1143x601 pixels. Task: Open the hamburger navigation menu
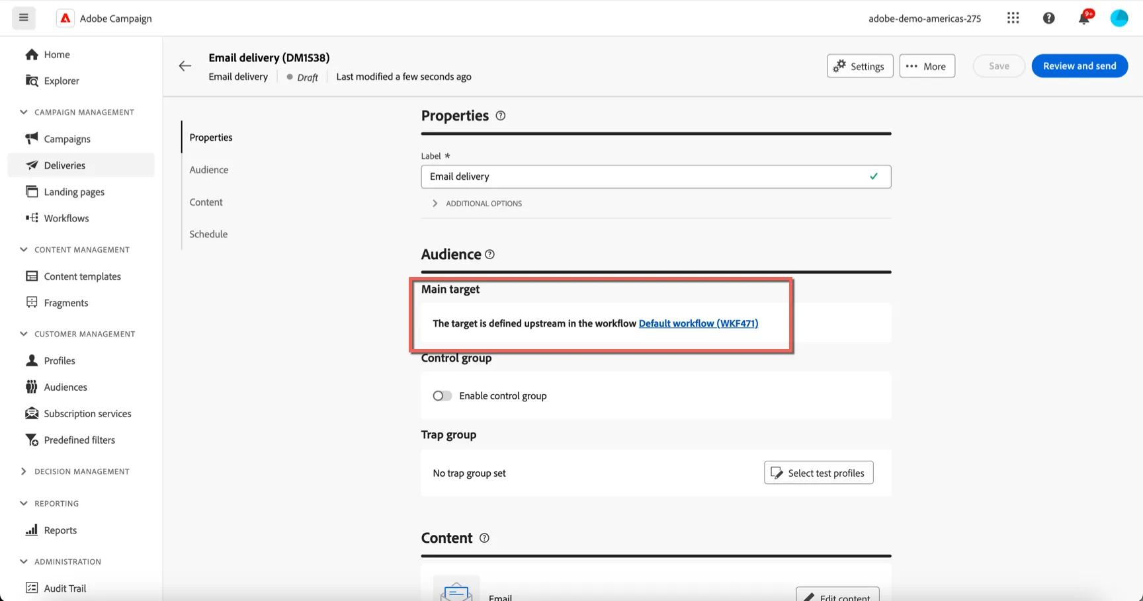tap(24, 18)
